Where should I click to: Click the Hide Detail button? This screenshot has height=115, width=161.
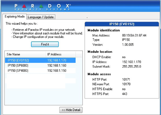(x=71, y=110)
